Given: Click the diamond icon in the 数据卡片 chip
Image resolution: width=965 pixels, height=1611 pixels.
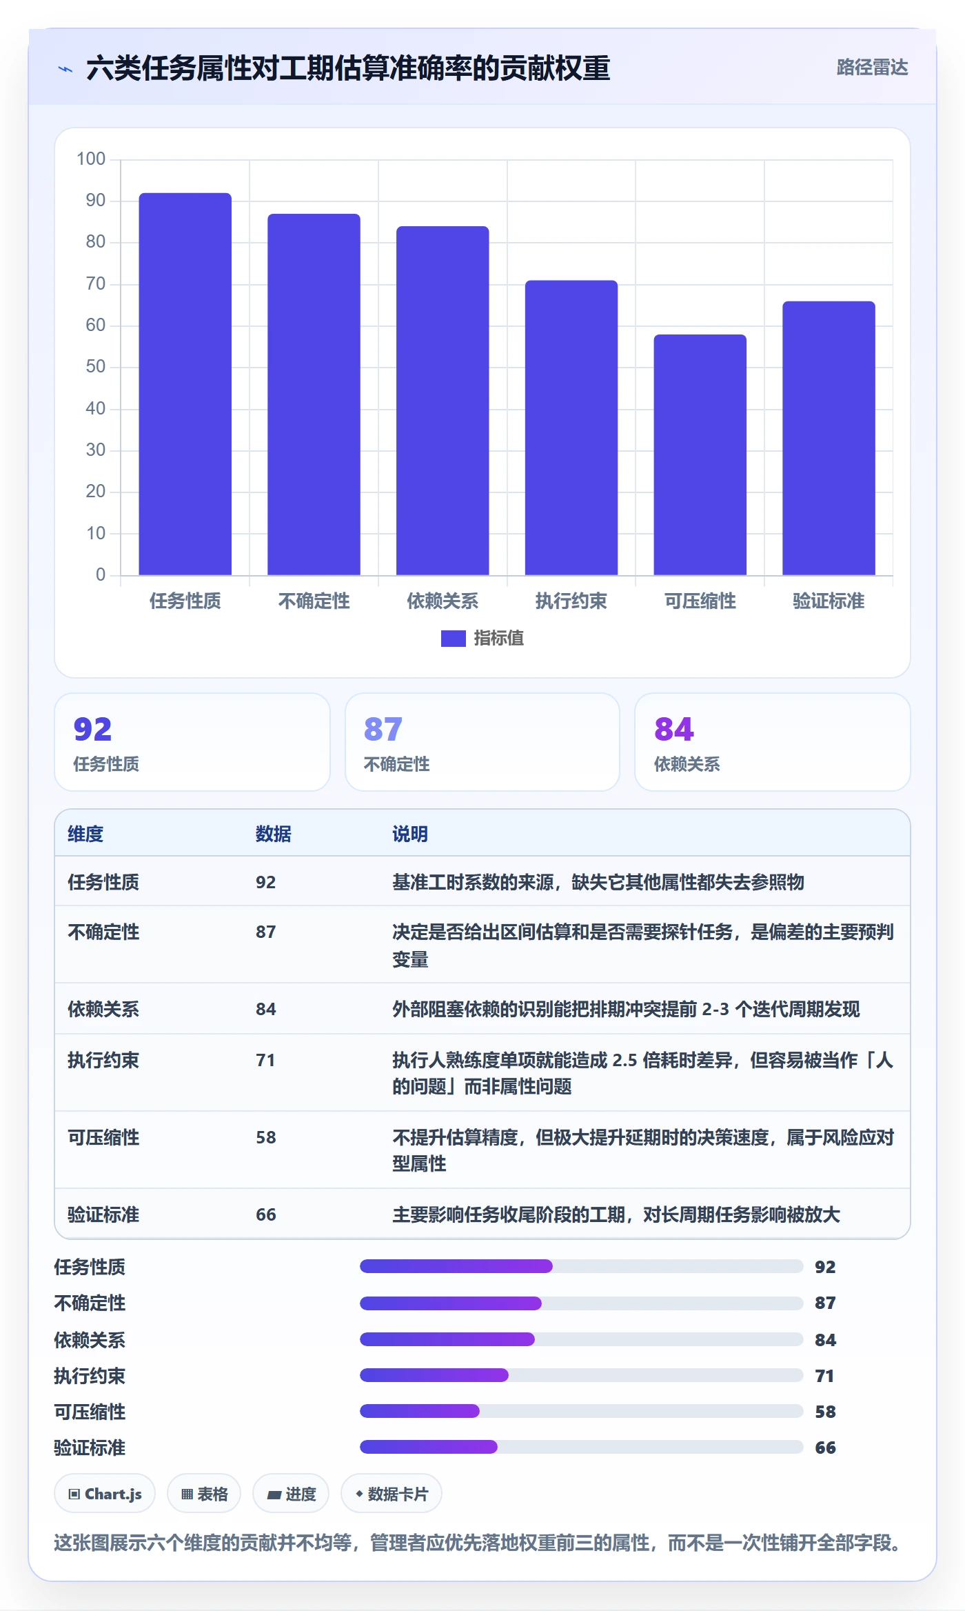Looking at the screenshot, I should [359, 1494].
